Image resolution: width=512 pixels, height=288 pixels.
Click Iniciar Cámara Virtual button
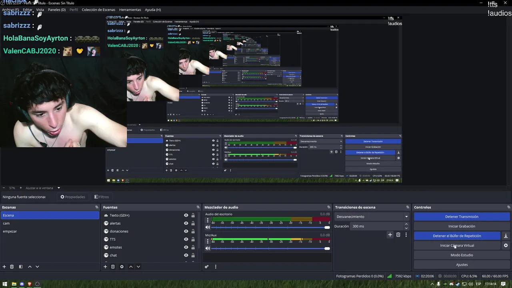[x=457, y=246]
